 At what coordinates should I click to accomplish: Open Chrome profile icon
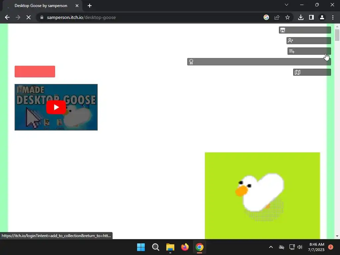322,17
